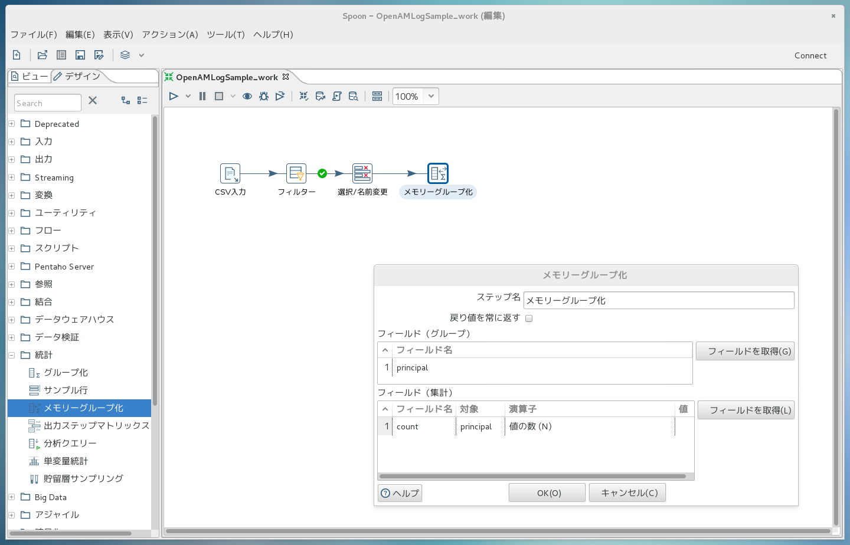Click キャンセル(C) button
Viewport: 850px width, 545px height.
(x=627, y=493)
